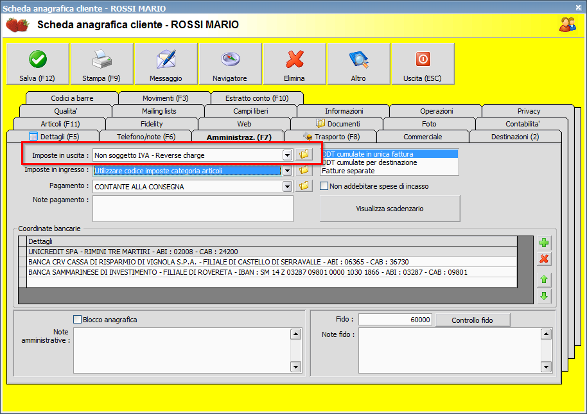The image size is (587, 414).
Task: Toggle Blocco anagrafica checkbox
Action: [x=78, y=320]
